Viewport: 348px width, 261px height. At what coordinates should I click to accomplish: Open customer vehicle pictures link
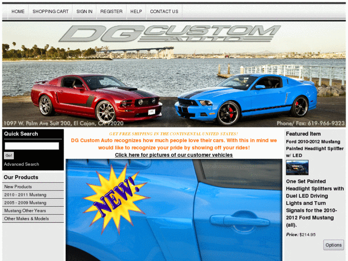(x=174, y=155)
